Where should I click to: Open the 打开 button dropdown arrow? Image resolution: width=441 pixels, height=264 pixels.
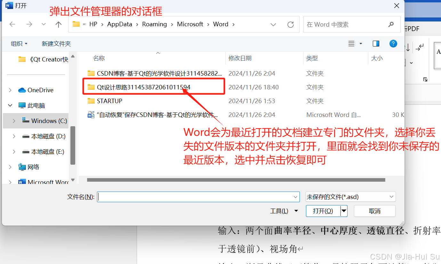(x=344, y=211)
